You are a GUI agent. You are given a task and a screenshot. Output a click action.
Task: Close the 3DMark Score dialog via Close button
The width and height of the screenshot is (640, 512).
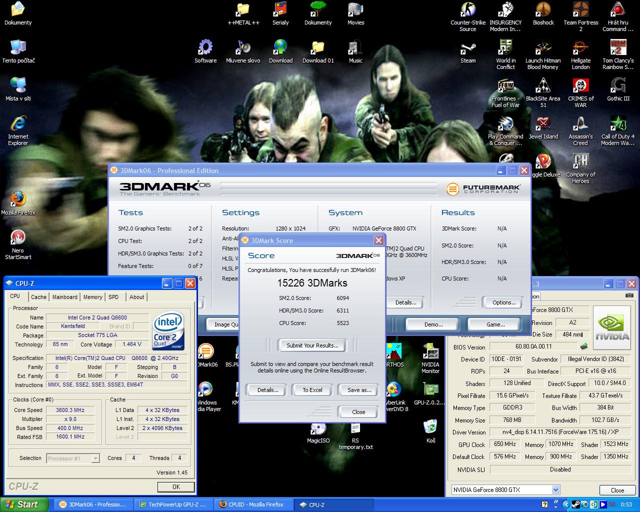[x=358, y=412]
